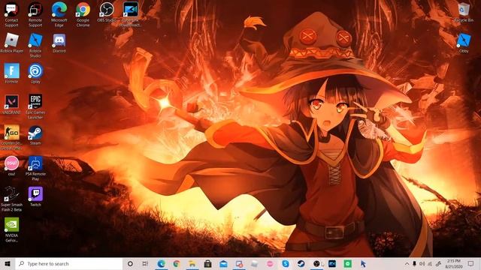Screen dimensions: 481x270
Task: Open Skype from the taskbar
Action: point(286,263)
